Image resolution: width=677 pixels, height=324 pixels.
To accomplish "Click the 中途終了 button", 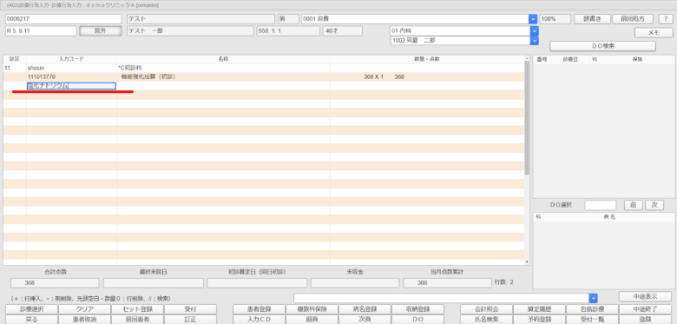I will tap(645, 309).
